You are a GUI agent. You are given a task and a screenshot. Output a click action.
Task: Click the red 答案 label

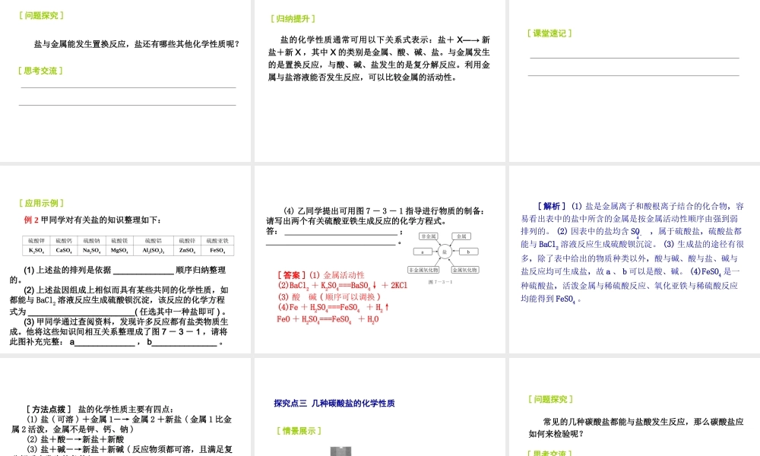pos(291,275)
